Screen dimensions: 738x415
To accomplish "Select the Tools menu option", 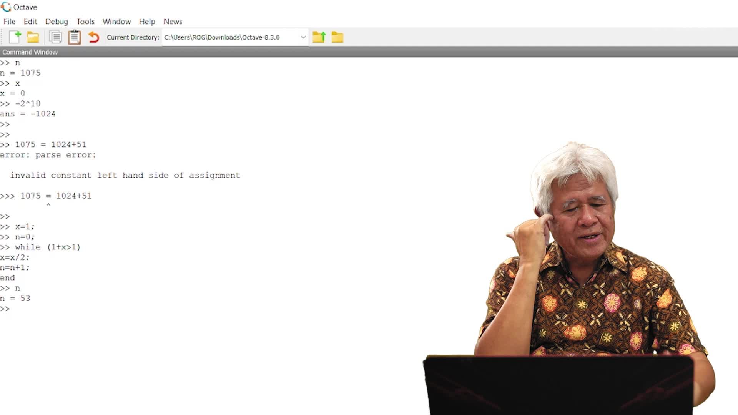I will 86,21.
